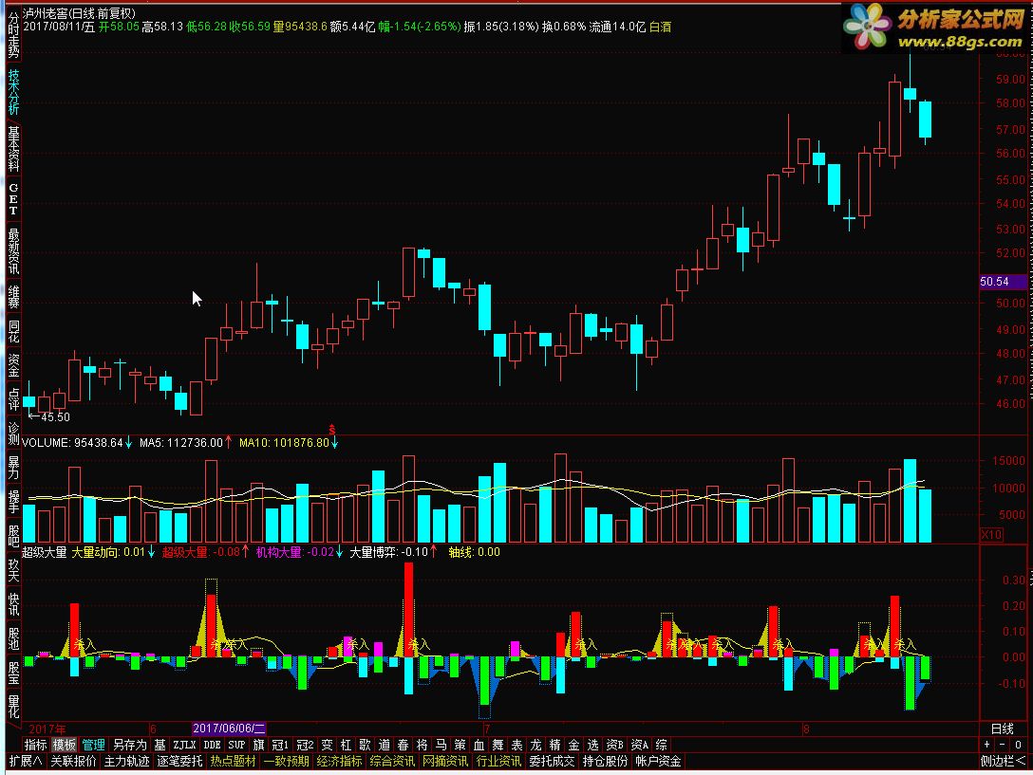Select the 马 indicator shortcut
The image size is (1033, 775).
(441, 745)
